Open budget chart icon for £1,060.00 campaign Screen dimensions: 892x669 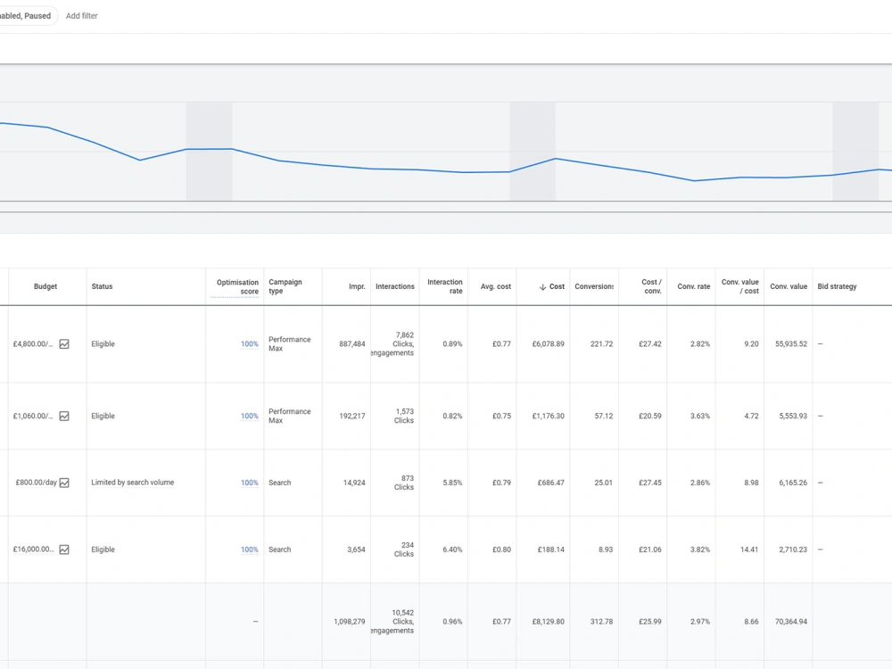point(64,417)
